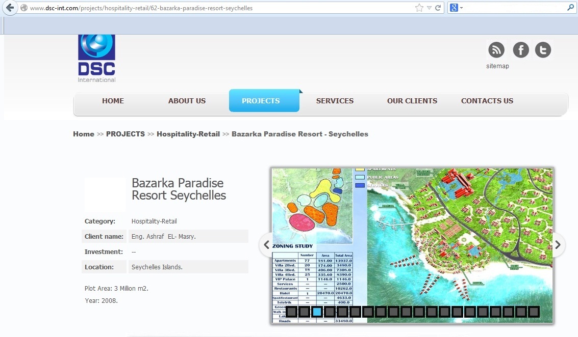The width and height of the screenshot is (578, 337).
Task: Open the DSC International Facebook page
Action: (521, 49)
